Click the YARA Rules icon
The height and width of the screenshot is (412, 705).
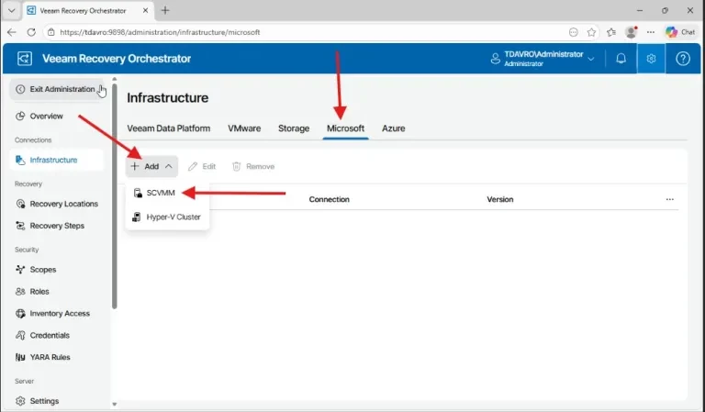coord(20,357)
